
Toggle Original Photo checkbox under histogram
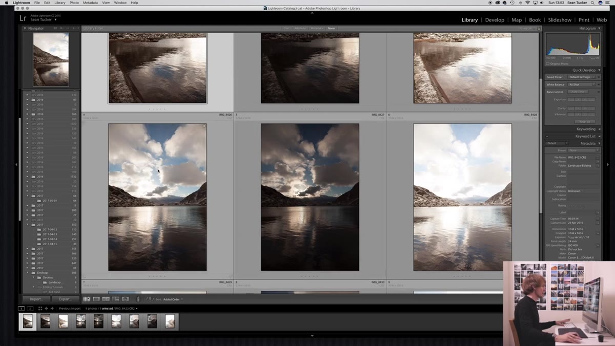[547, 63]
